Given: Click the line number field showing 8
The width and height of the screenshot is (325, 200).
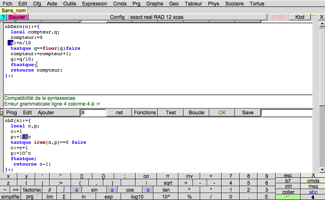Looking at the screenshot, I should coord(93,113).
